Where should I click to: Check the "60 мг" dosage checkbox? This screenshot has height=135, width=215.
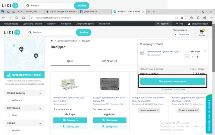coord(8,115)
